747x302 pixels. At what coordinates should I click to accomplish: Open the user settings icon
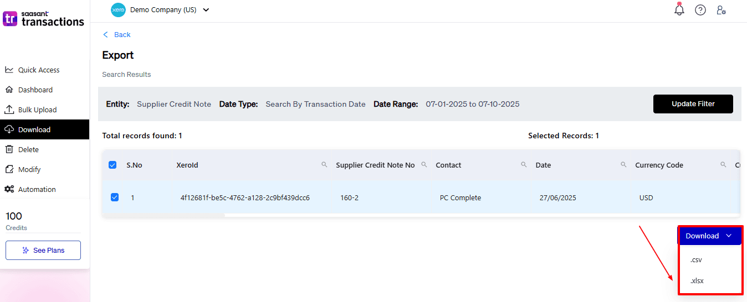721,10
